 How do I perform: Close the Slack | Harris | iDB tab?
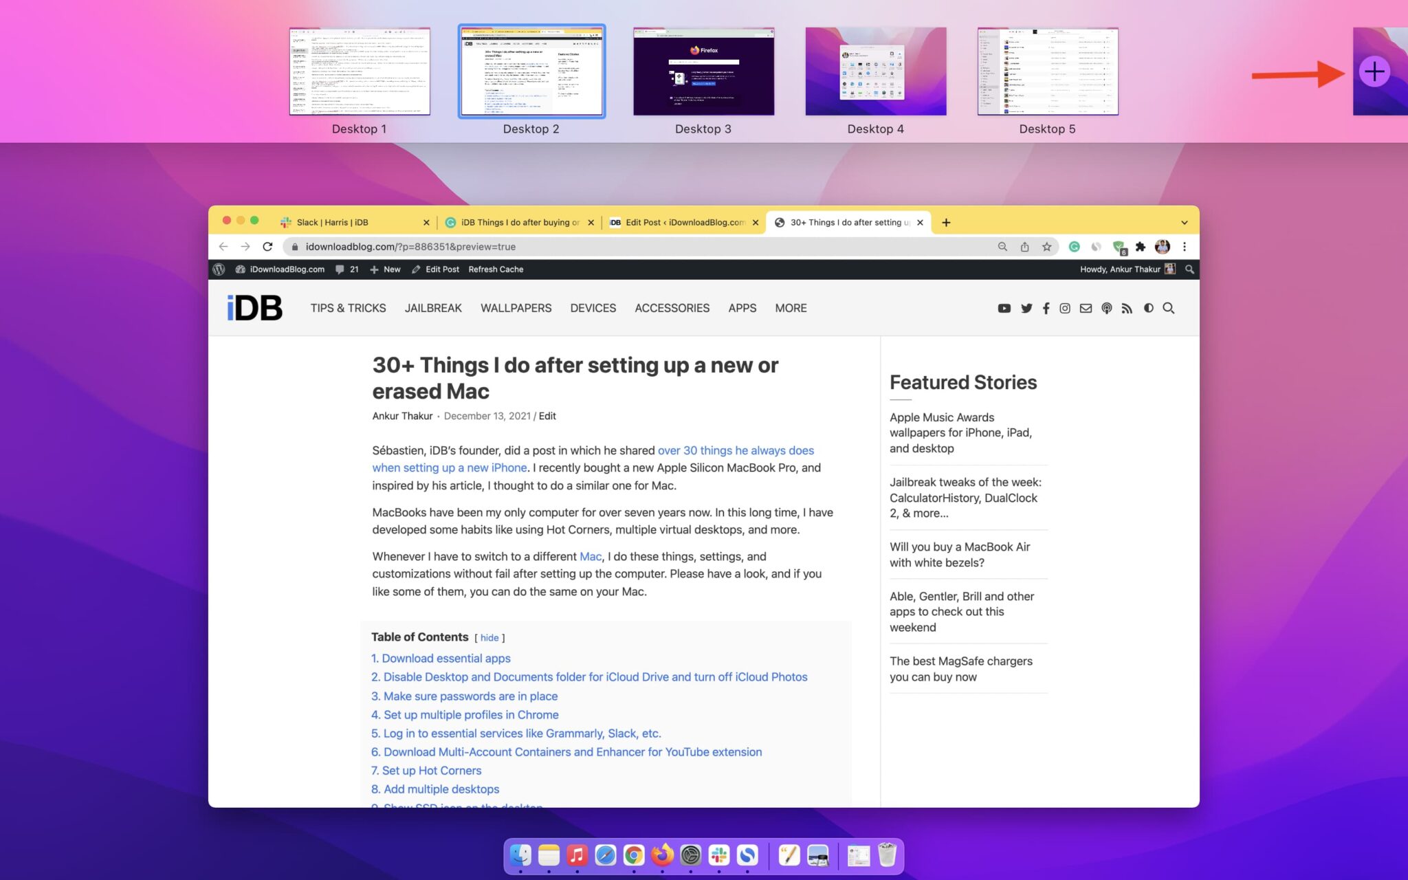coord(426,223)
